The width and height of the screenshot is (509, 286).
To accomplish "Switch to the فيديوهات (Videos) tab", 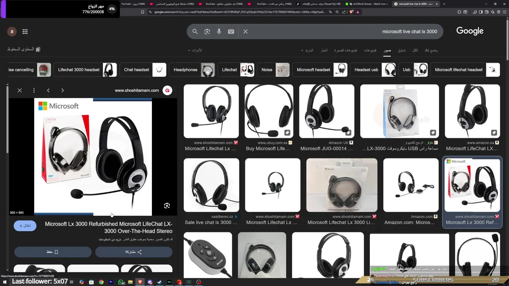I will tap(370, 50).
